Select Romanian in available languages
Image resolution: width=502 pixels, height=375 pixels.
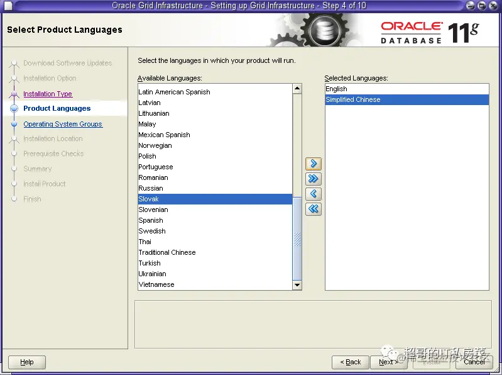[215, 177]
